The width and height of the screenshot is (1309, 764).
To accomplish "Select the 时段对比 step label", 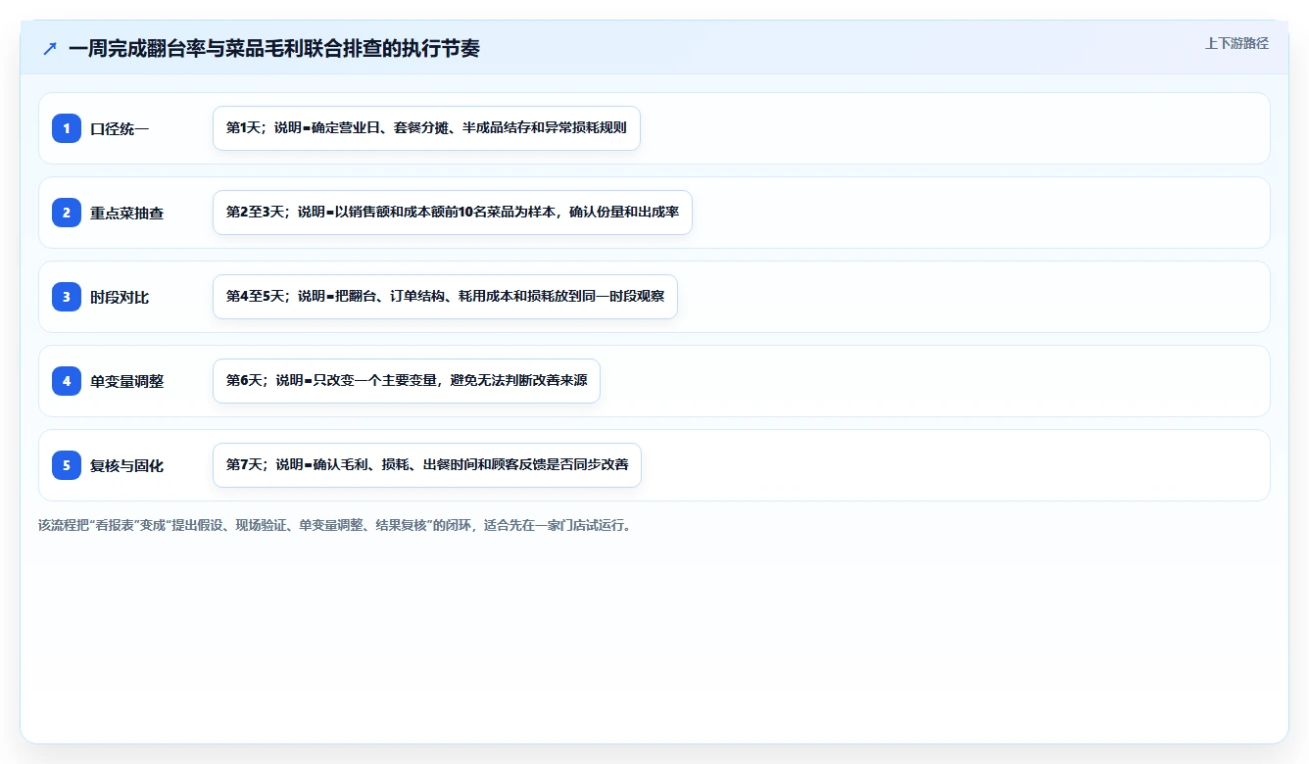I will click(x=120, y=298).
